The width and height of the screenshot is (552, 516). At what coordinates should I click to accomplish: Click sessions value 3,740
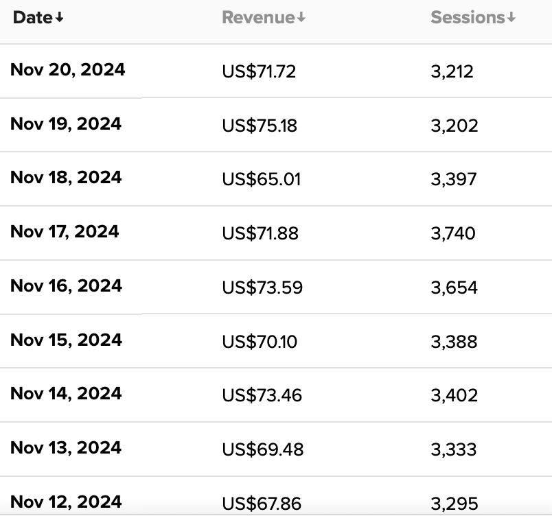point(453,233)
